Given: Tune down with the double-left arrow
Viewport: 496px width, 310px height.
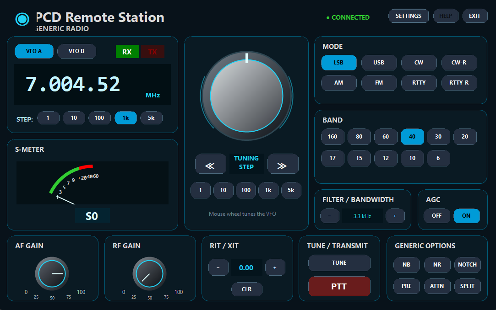Looking at the screenshot, I should (211, 164).
